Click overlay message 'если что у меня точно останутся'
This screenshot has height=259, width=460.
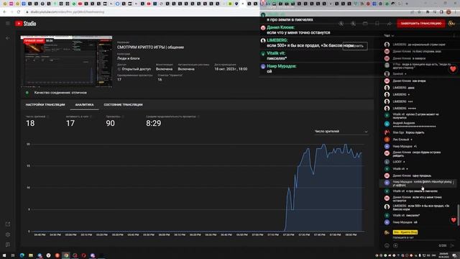coord(298,32)
